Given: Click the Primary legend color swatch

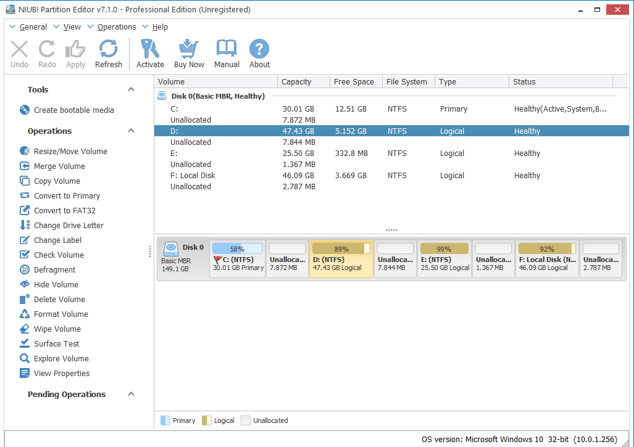Looking at the screenshot, I should 165,420.
